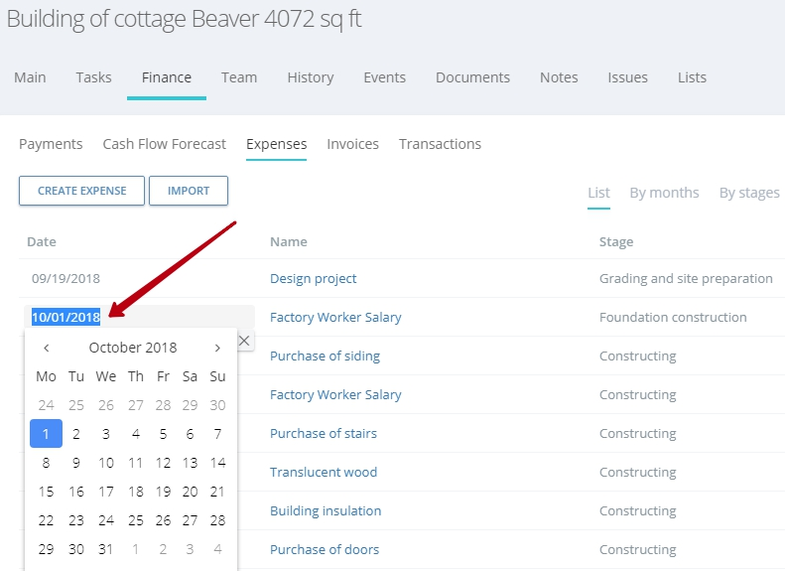785x571 pixels.
Task: Open the Purchase of siding expense
Action: click(x=325, y=357)
